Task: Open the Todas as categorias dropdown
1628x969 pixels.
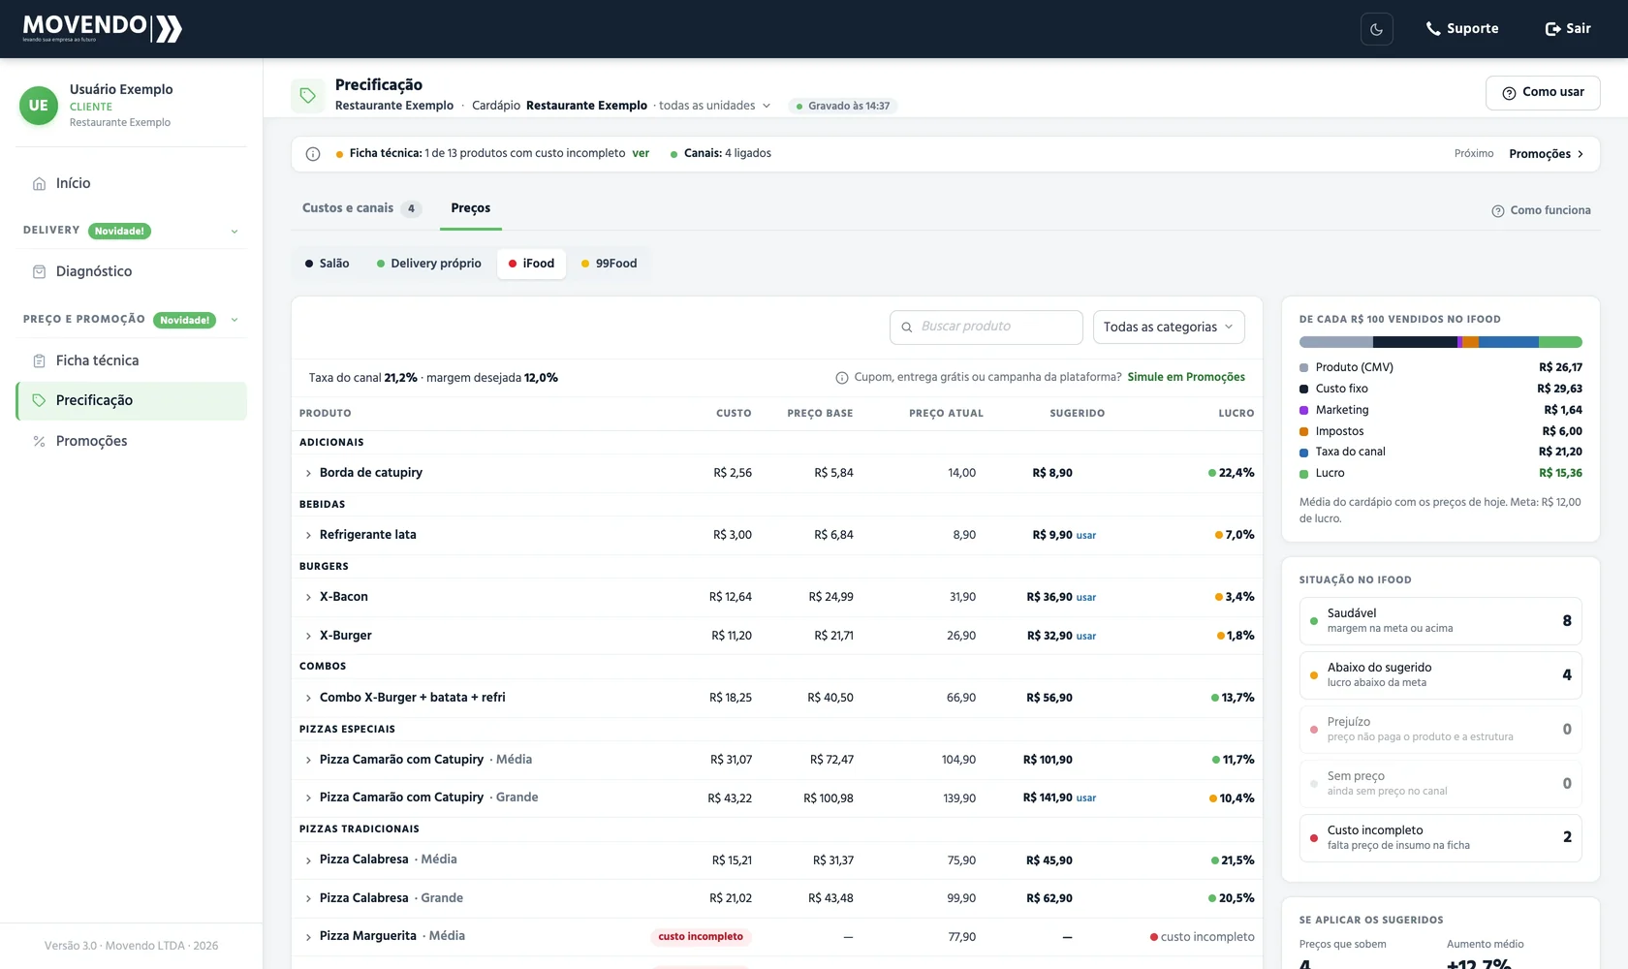Action: [x=1169, y=328]
